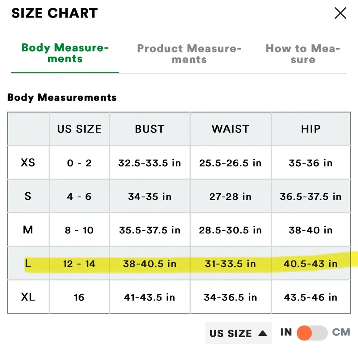
Task: Click the HIP column header
Action: coord(311,129)
